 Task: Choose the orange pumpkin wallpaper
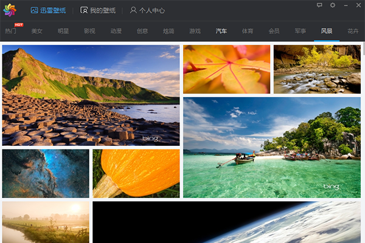(136, 173)
